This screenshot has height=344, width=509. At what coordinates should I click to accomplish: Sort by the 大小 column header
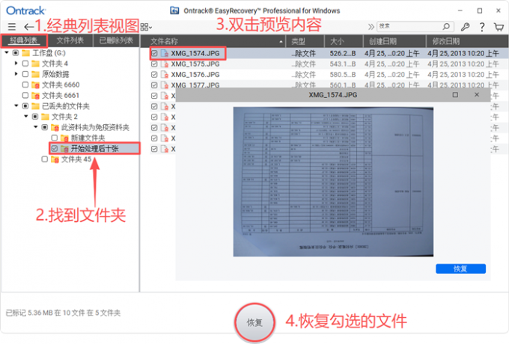[x=344, y=41]
